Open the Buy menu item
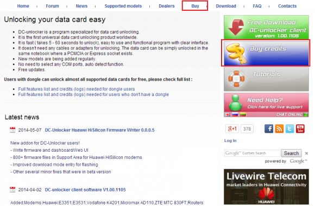315x206 pixels. 195,6
